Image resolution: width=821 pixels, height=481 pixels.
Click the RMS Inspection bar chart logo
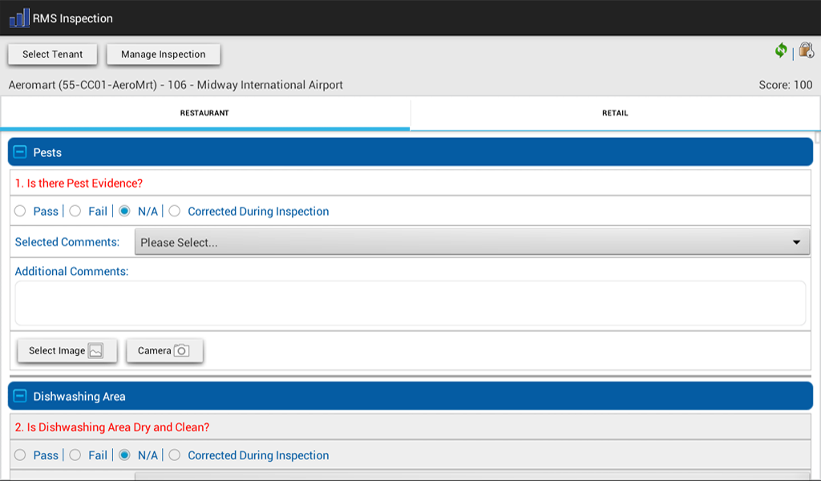coord(18,17)
